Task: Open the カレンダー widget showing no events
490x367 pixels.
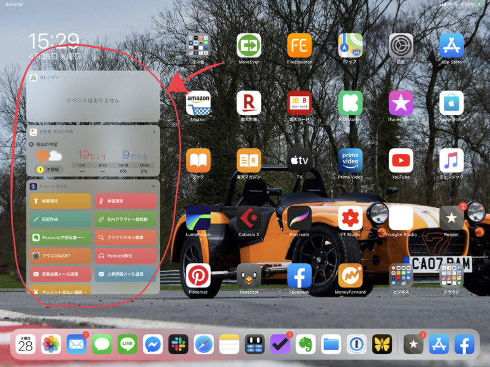Action: tap(93, 97)
